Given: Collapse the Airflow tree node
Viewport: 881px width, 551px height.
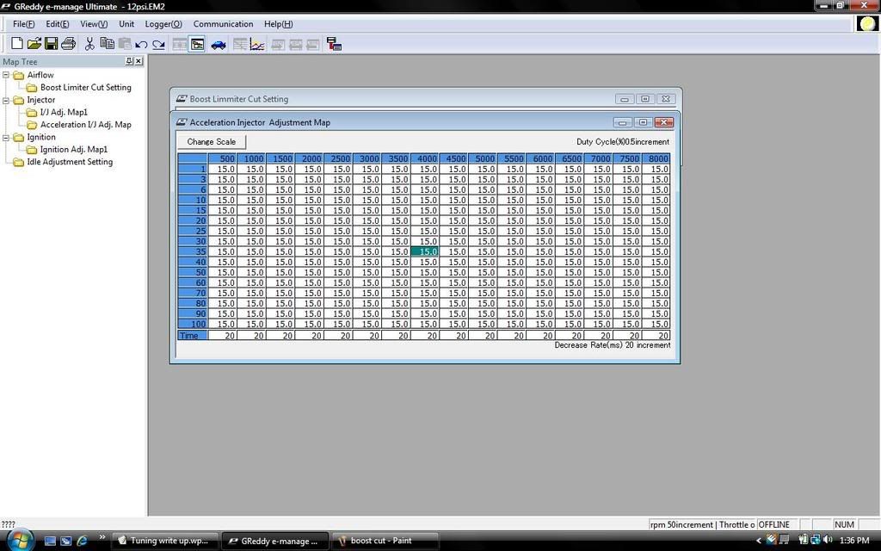Looking at the screenshot, I should pos(6,75).
